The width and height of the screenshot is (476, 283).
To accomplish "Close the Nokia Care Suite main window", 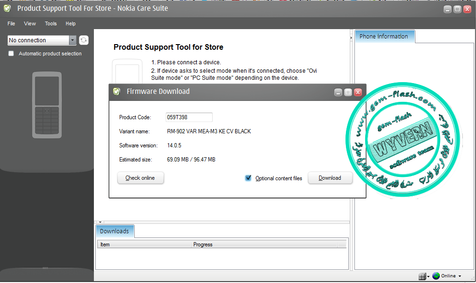I will 467,9.
